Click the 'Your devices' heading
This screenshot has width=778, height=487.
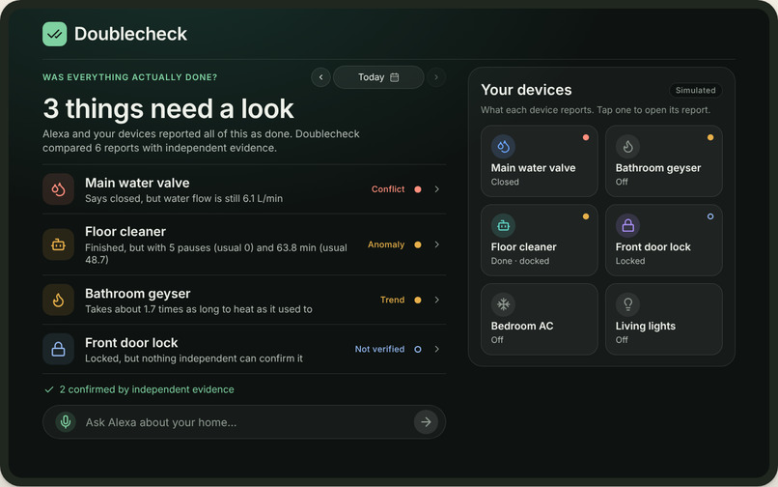click(526, 90)
